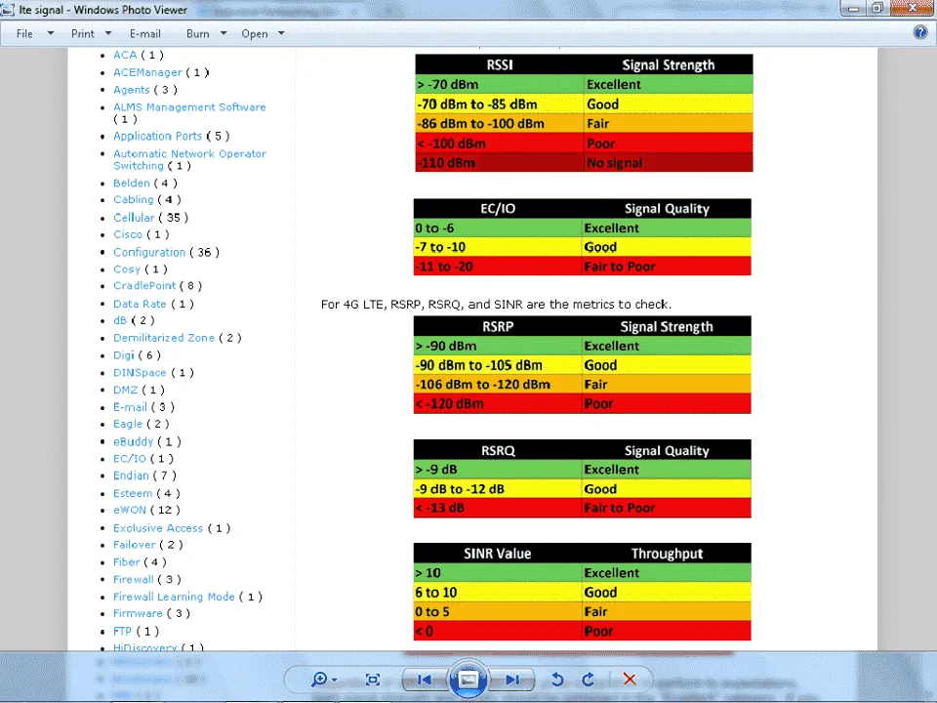Screen dimensions: 937x703
Task: Click the Throughput column header
Action: tap(667, 554)
